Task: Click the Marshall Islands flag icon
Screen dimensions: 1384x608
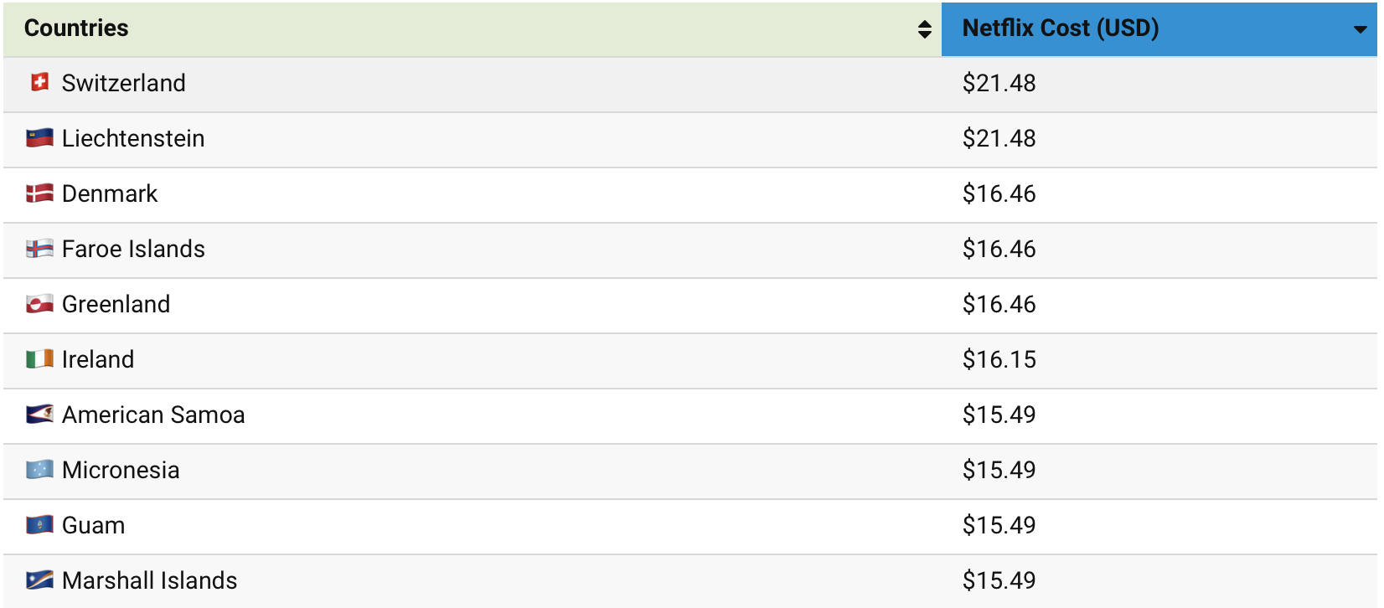Action: point(39,580)
